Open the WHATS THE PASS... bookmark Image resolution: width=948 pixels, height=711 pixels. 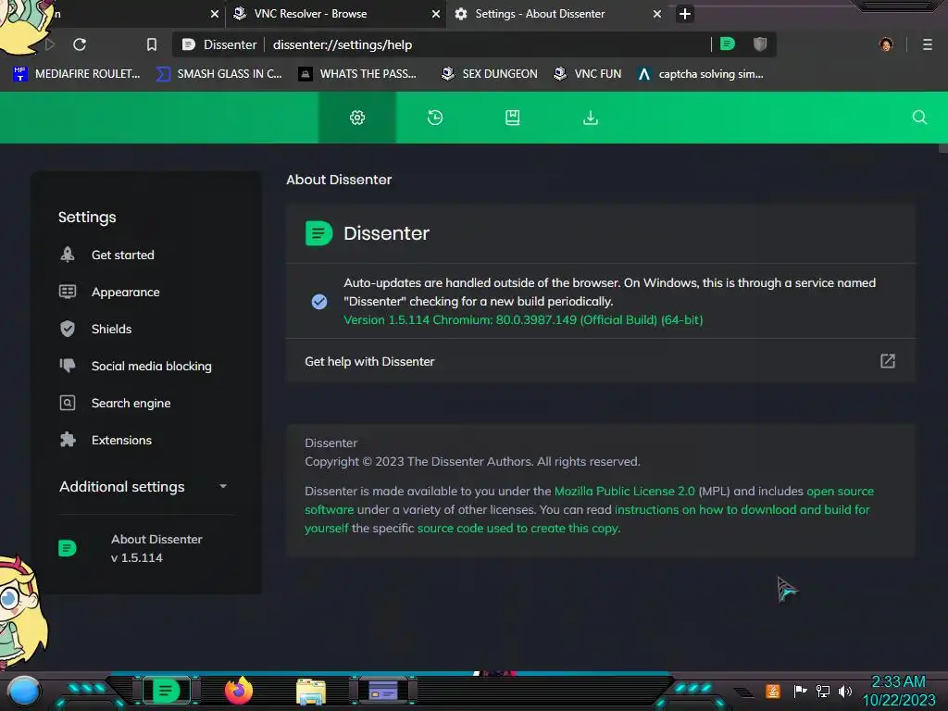[x=358, y=74]
